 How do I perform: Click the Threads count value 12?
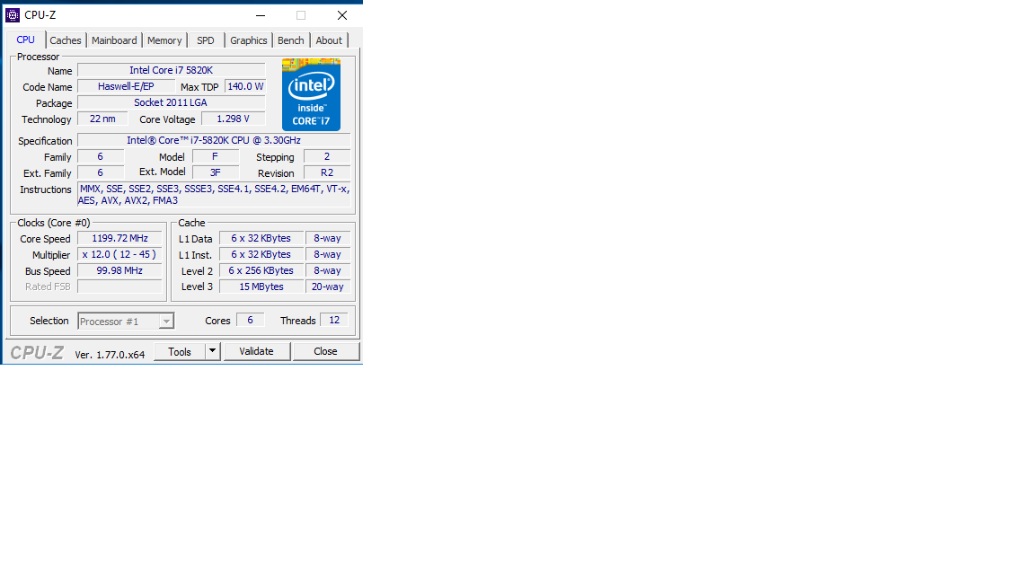coord(334,320)
